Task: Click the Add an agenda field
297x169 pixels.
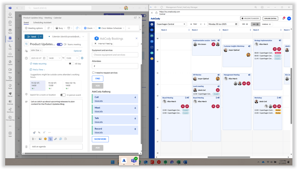Action: pyautogui.click(x=56, y=147)
